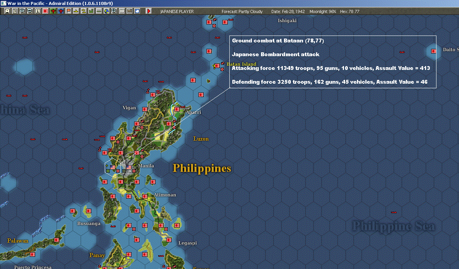Screen dimensions: 459x269
Task: Click the 'Hex: 78,77' coordinate readout
Action: click(349, 11)
